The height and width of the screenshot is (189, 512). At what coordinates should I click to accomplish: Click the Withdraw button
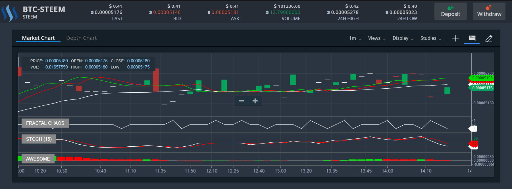(x=489, y=11)
